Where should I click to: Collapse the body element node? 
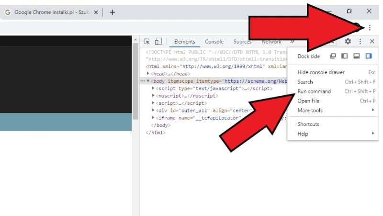pyautogui.click(x=148, y=81)
